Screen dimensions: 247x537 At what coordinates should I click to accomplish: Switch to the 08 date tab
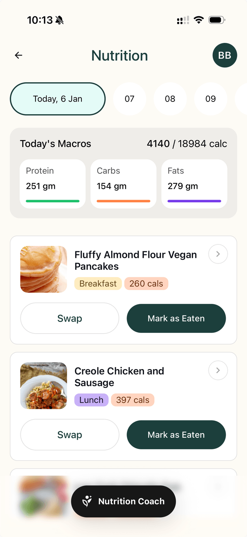click(170, 99)
